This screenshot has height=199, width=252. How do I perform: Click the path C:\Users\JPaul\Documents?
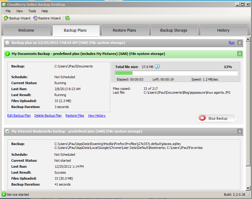tap(74, 66)
